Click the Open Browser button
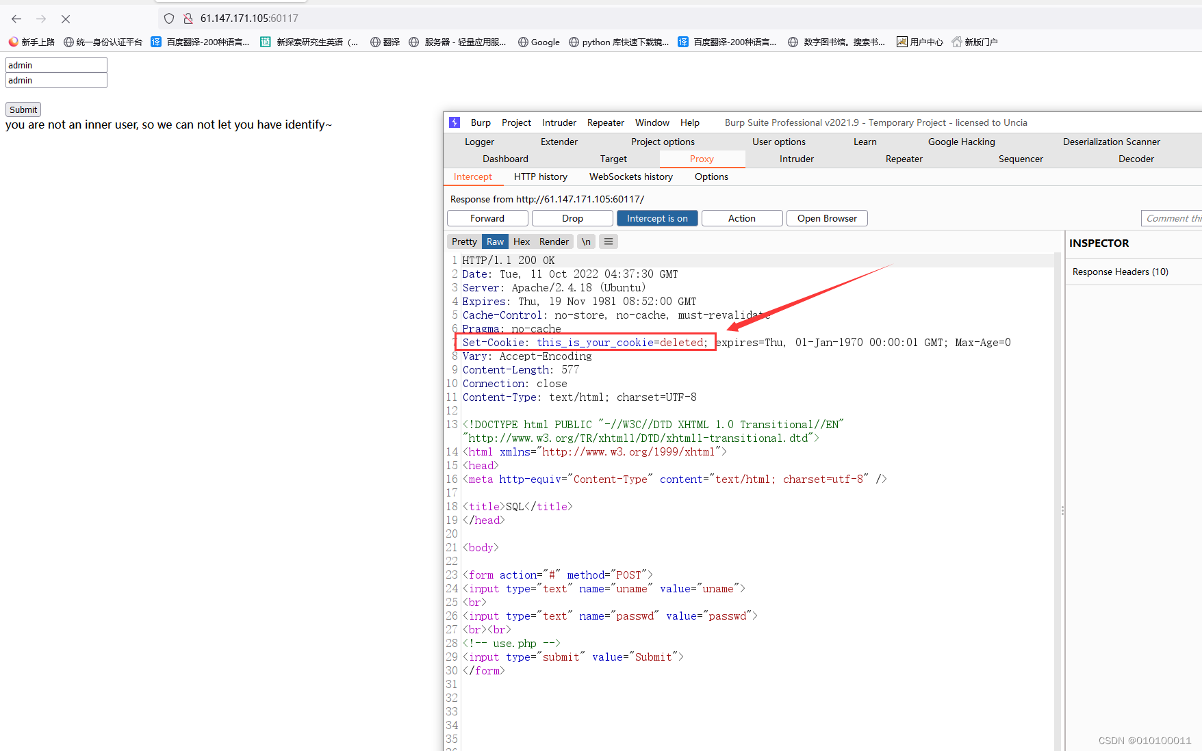The image size is (1202, 751). 827,218
